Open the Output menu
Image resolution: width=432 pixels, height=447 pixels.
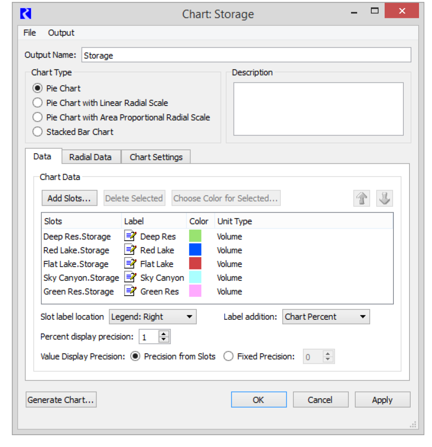(61, 33)
